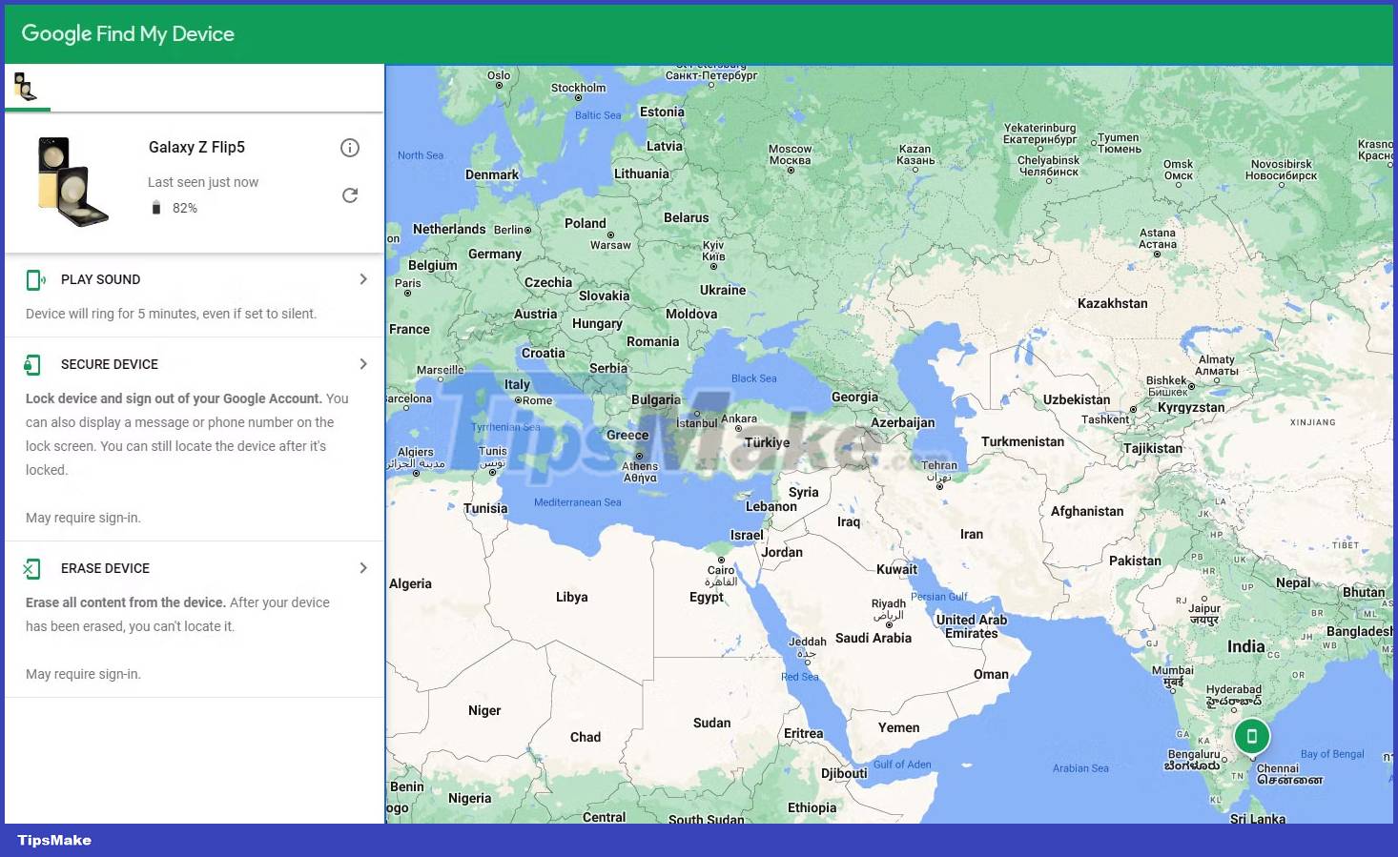Screen dimensions: 1398x857
Task: Choose SECURE DEVICE option
Action: coord(110,364)
